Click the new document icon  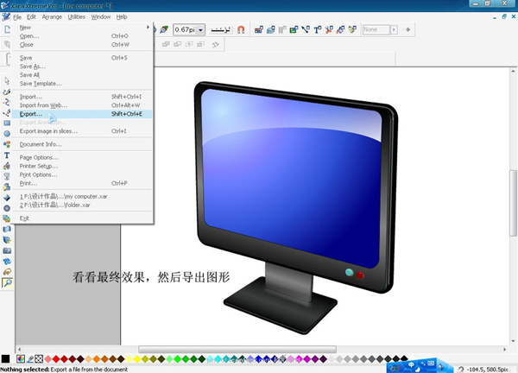coord(7,29)
